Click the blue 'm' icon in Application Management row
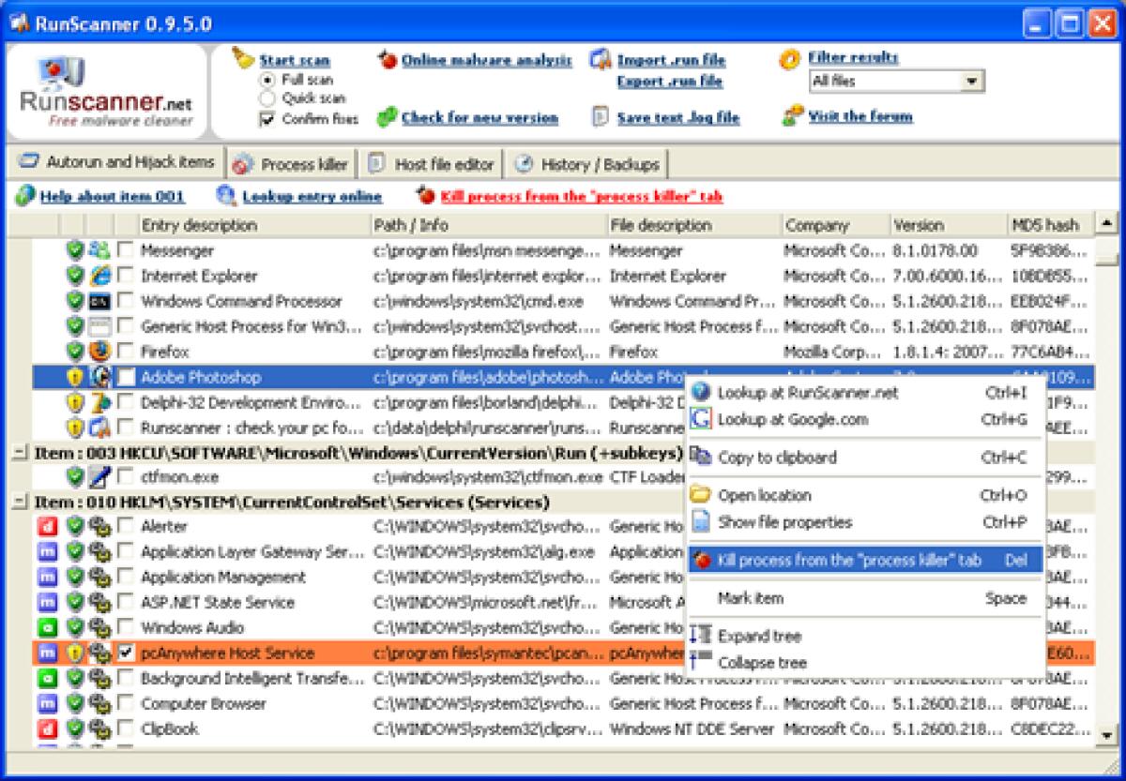1126x781 pixels. pos(48,577)
